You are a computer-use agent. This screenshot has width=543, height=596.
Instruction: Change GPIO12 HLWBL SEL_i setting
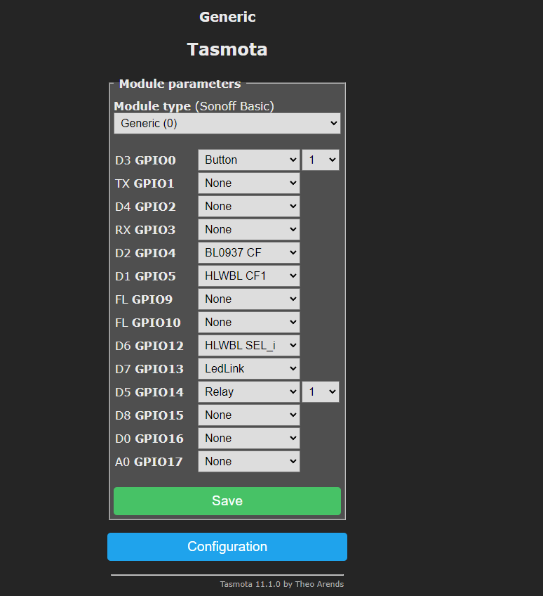pos(248,346)
